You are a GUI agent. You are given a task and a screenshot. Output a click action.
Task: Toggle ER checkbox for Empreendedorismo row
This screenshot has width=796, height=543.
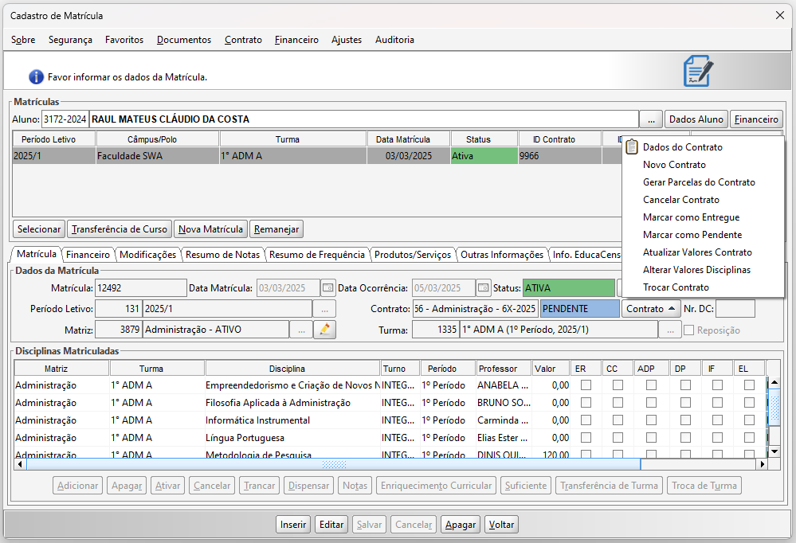click(x=586, y=385)
